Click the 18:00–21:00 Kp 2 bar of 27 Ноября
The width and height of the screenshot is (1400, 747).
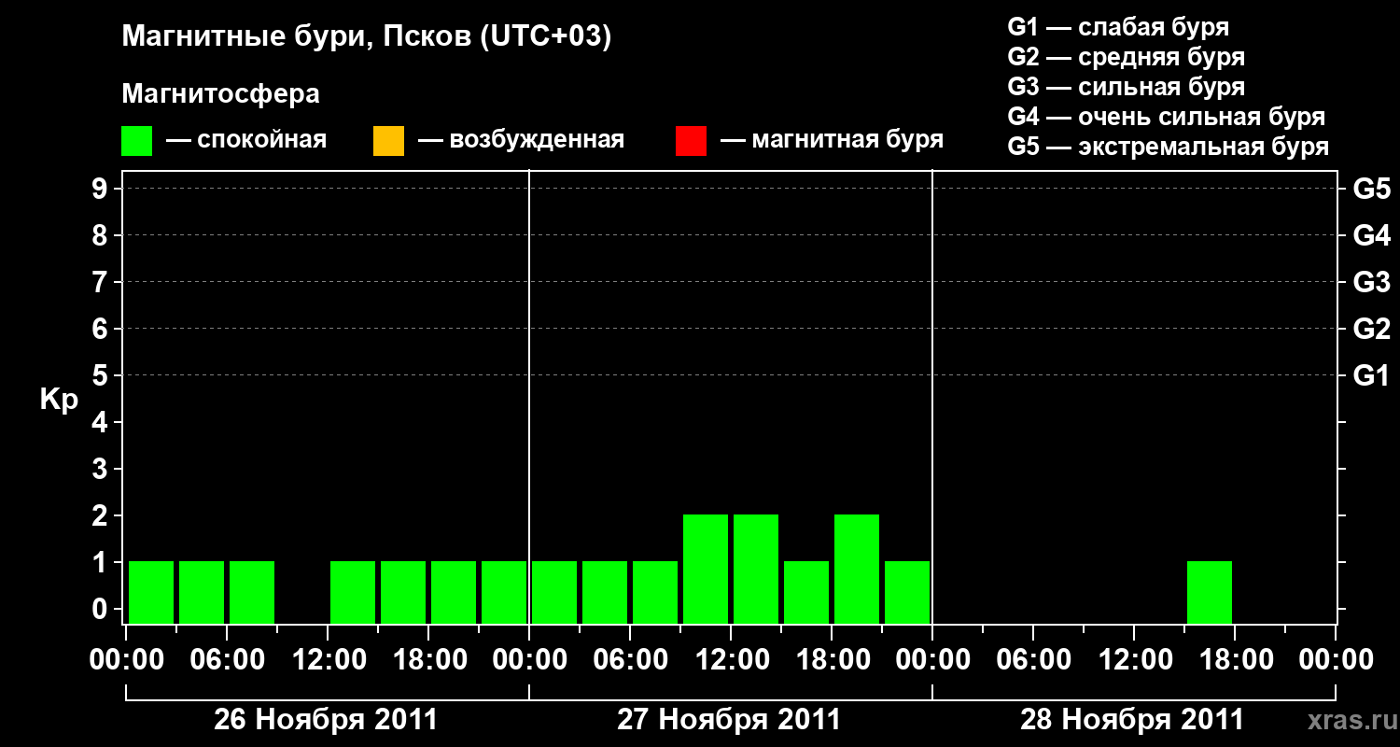tap(857, 569)
